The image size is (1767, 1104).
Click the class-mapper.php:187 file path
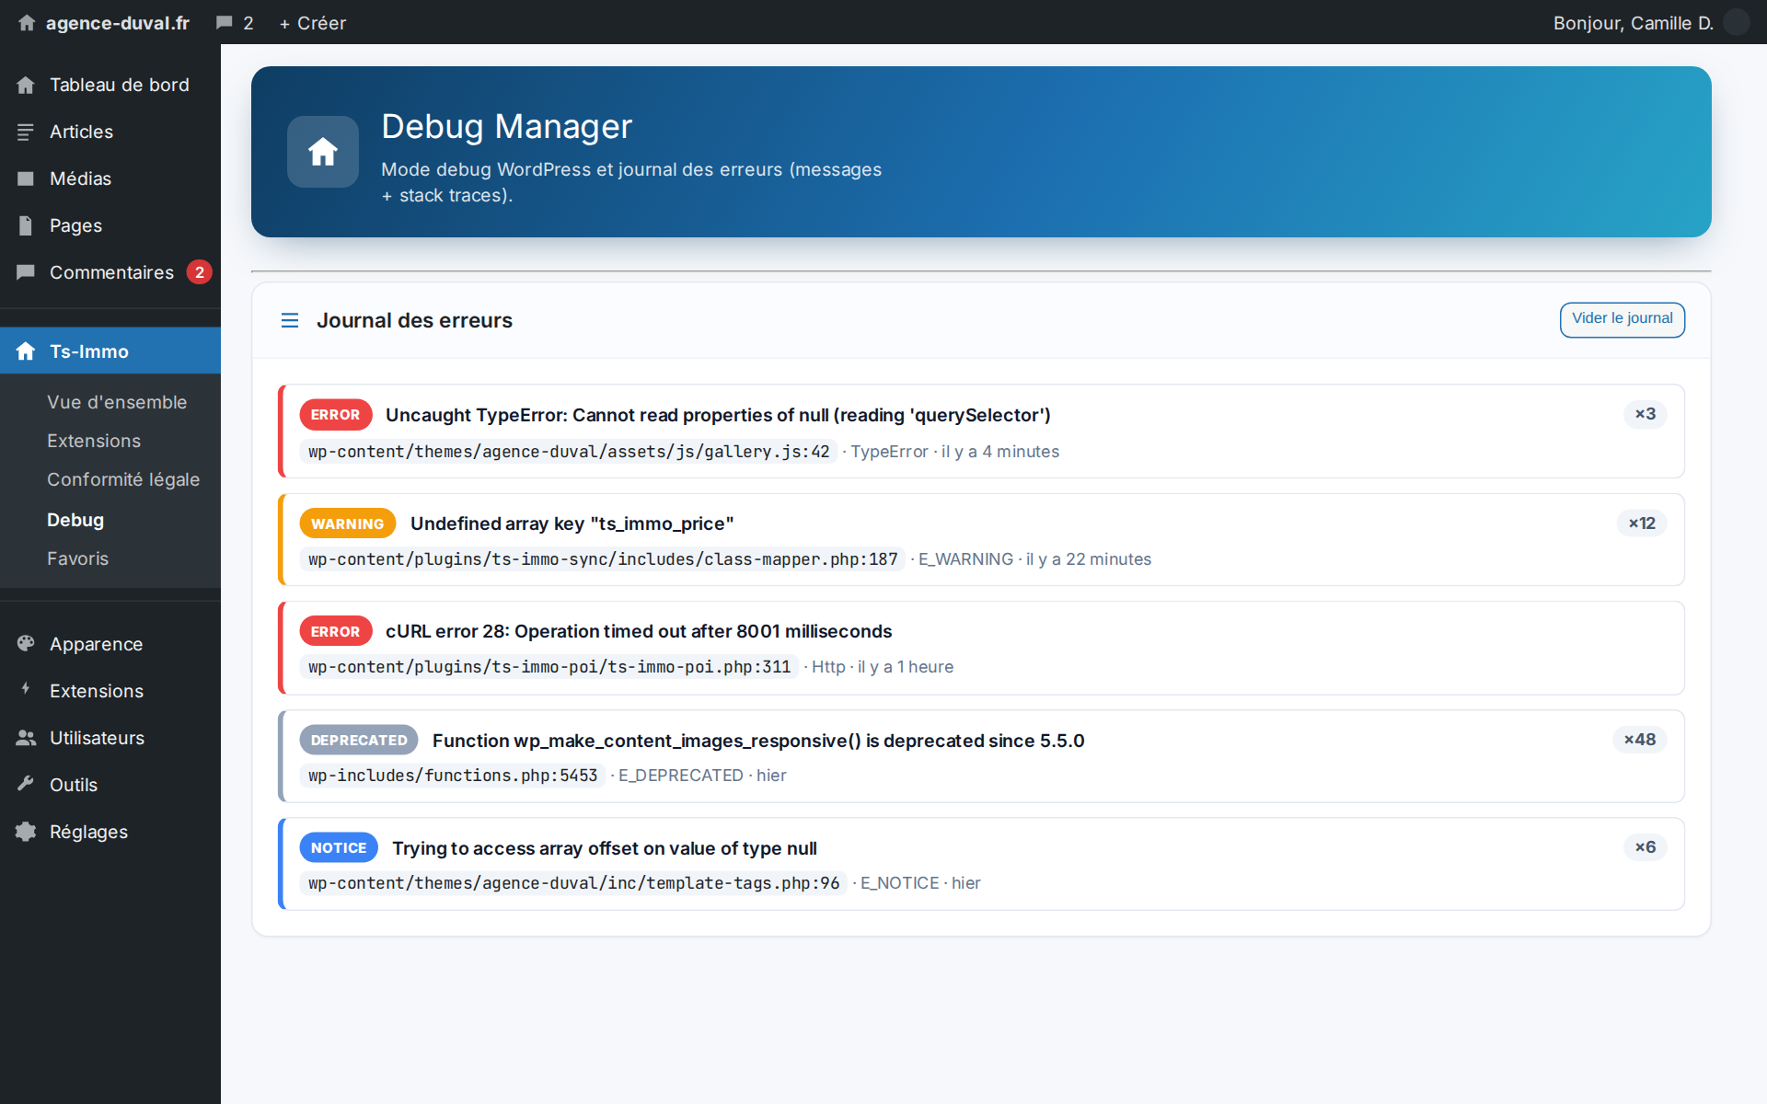[x=603, y=559]
